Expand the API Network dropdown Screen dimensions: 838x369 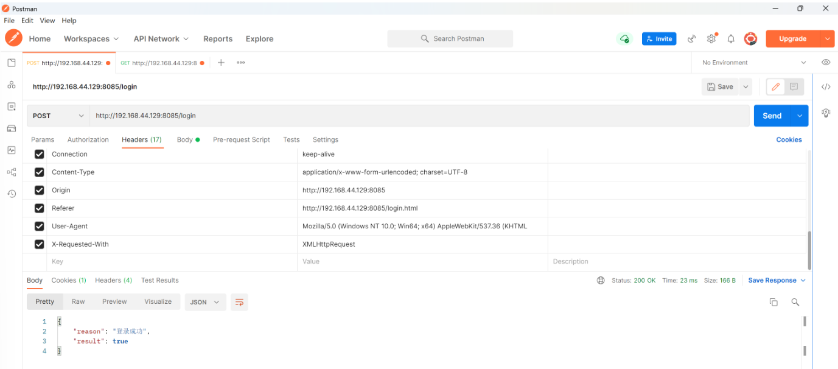coord(161,38)
